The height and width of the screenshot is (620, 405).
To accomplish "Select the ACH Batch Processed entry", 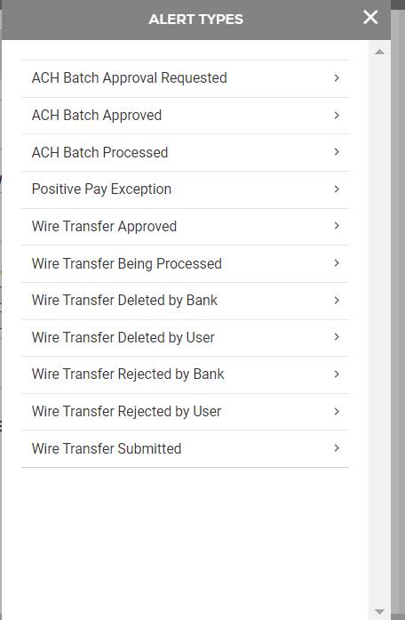I will 185,153.
